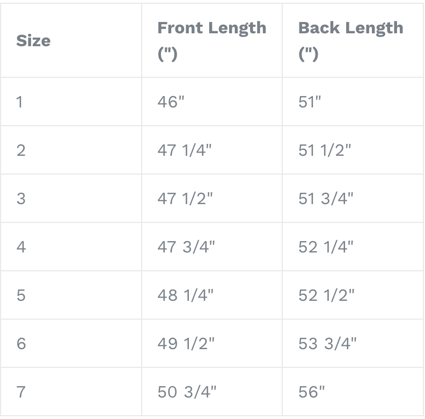This screenshot has height=419, width=425.
Task: Click the 47 1/4" front length cell
Action: click(x=185, y=150)
